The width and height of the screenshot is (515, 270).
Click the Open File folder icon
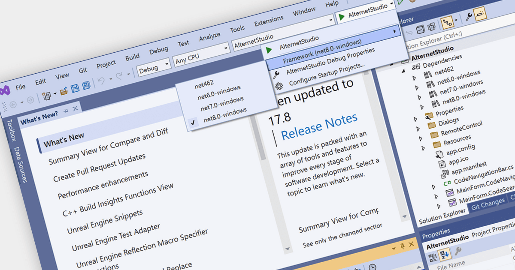pyautogui.click(x=64, y=91)
